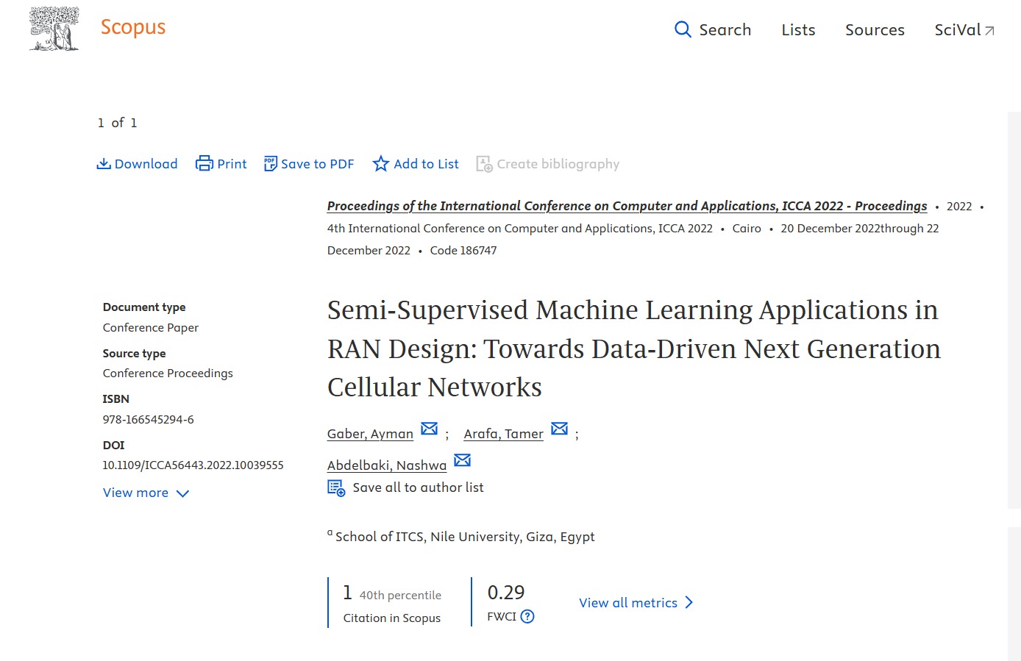
Task: Click the FWCI help question mark icon
Action: coord(527,617)
